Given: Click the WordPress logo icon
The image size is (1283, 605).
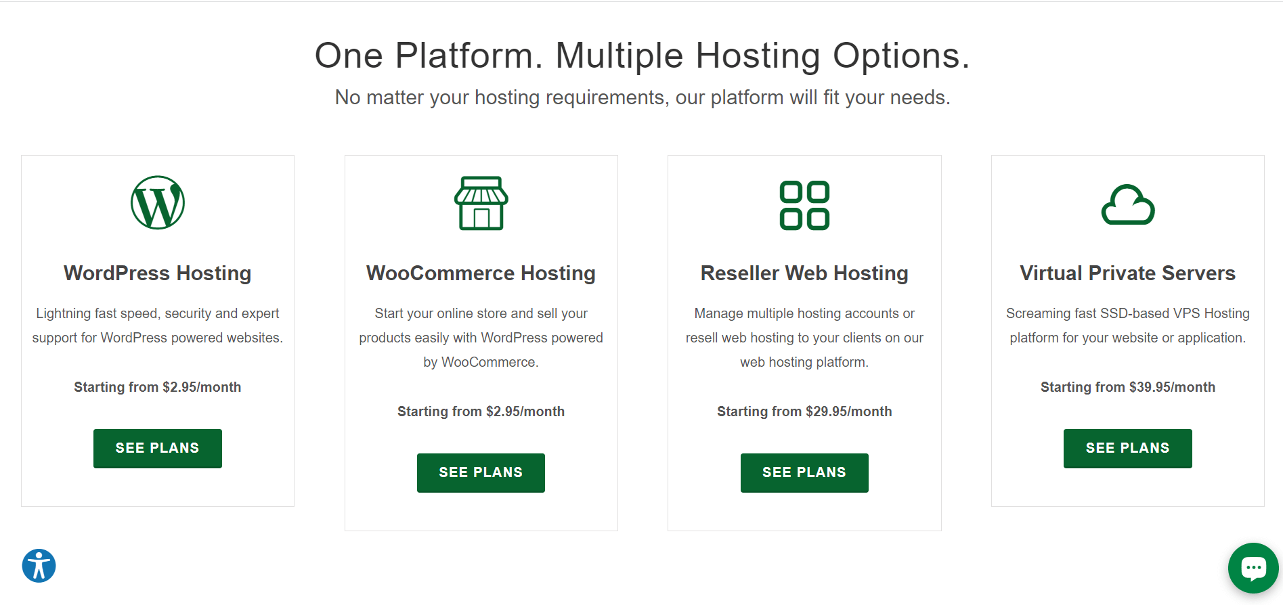Looking at the screenshot, I should coord(158,203).
